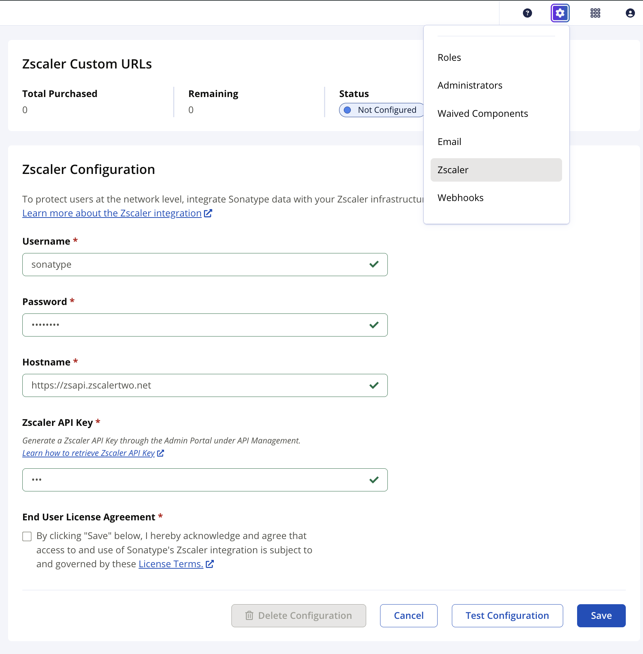The width and height of the screenshot is (643, 654).
Task: Click external link icon after License Terms
Action: (x=209, y=564)
